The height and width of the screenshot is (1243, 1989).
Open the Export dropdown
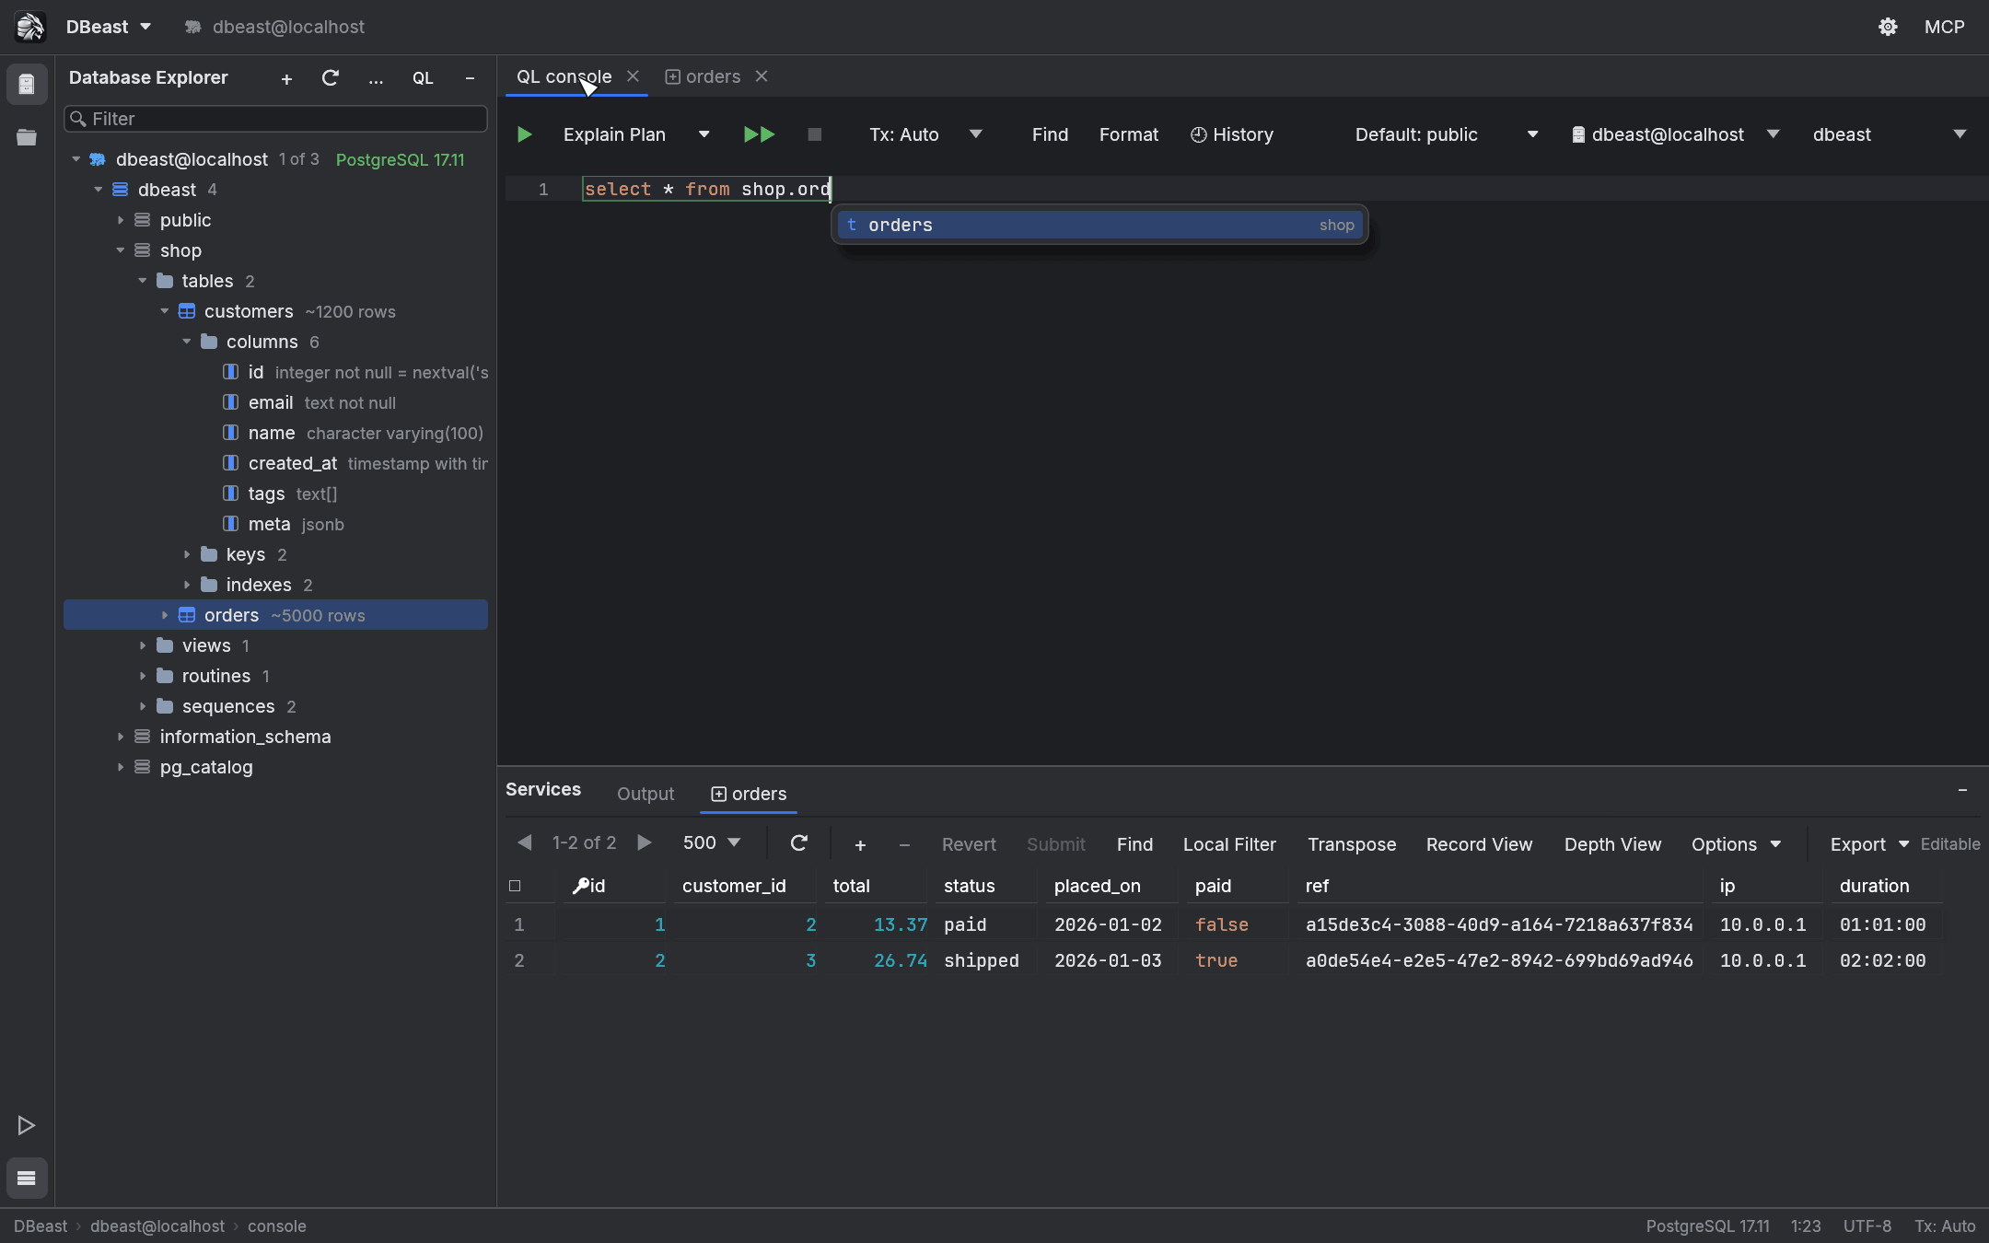(x=1869, y=844)
